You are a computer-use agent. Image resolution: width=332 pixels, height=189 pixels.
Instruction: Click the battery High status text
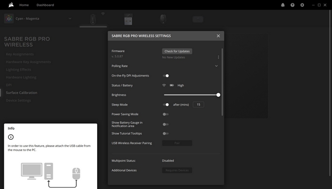click(180, 85)
